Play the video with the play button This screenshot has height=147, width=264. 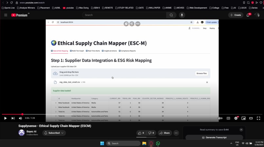5,118
